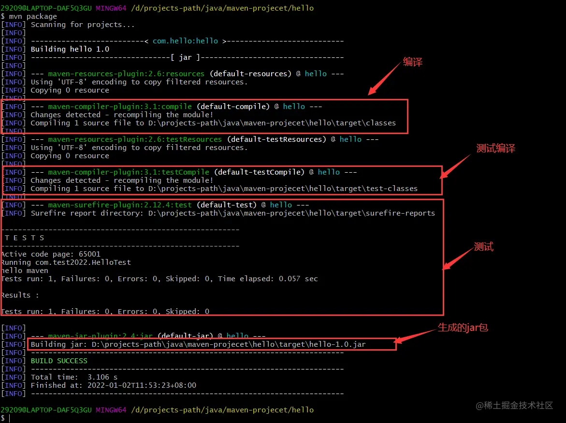
Task: Click the top prompt user '29209@LAPTOP-DAF5Q3GU'
Action: 46,8
